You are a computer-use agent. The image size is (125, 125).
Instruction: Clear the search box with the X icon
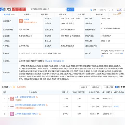point(66,9)
